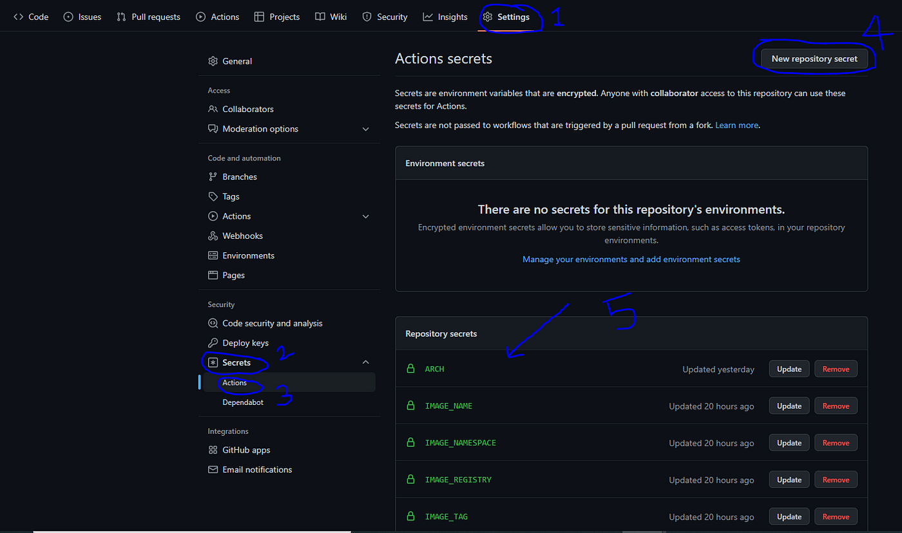The width and height of the screenshot is (902, 533).
Task: Click the Code brackets icon
Action: click(x=19, y=17)
